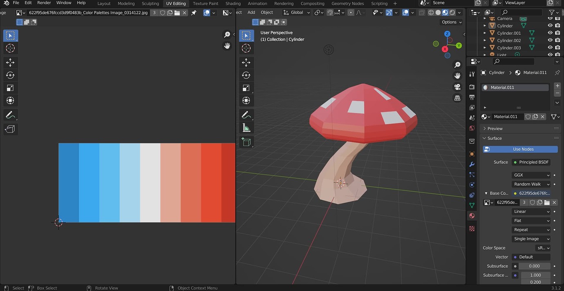This screenshot has height=291, width=564.
Task: Open the Options panel in the viewport header
Action: point(450,22)
